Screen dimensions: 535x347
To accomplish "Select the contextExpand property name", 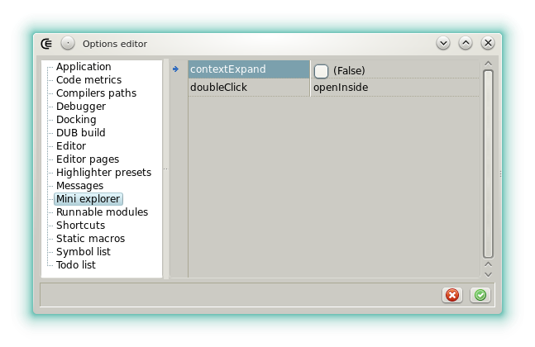I will tap(248, 70).
